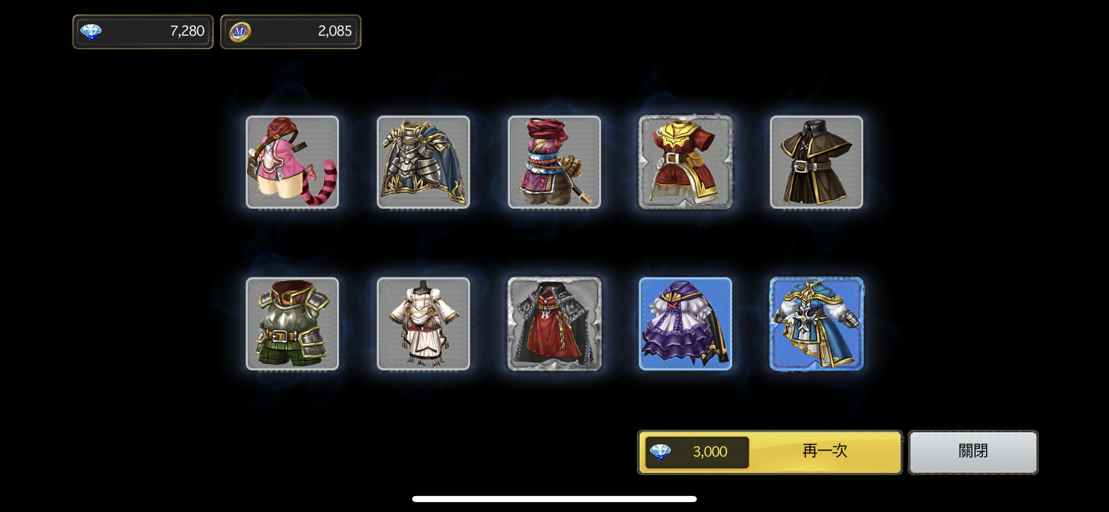Select the red and gold adventurer coat
The width and height of the screenshot is (1109, 512).
(x=685, y=162)
